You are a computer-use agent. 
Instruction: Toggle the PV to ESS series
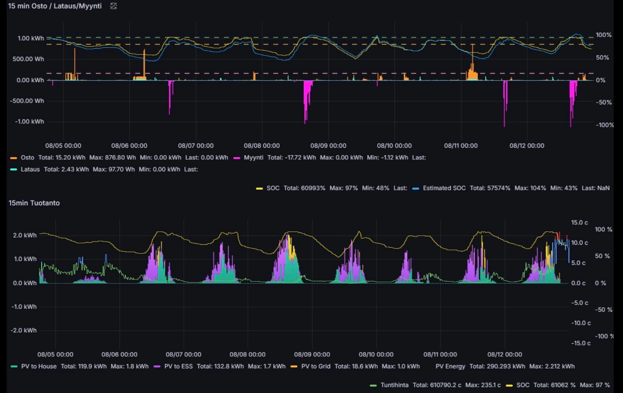pyautogui.click(x=178, y=366)
